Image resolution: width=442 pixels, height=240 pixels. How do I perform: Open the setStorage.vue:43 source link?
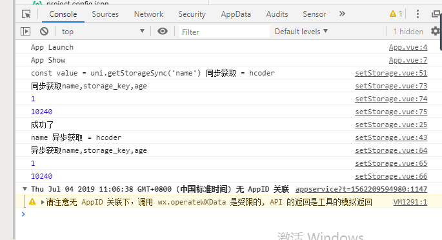coord(391,137)
